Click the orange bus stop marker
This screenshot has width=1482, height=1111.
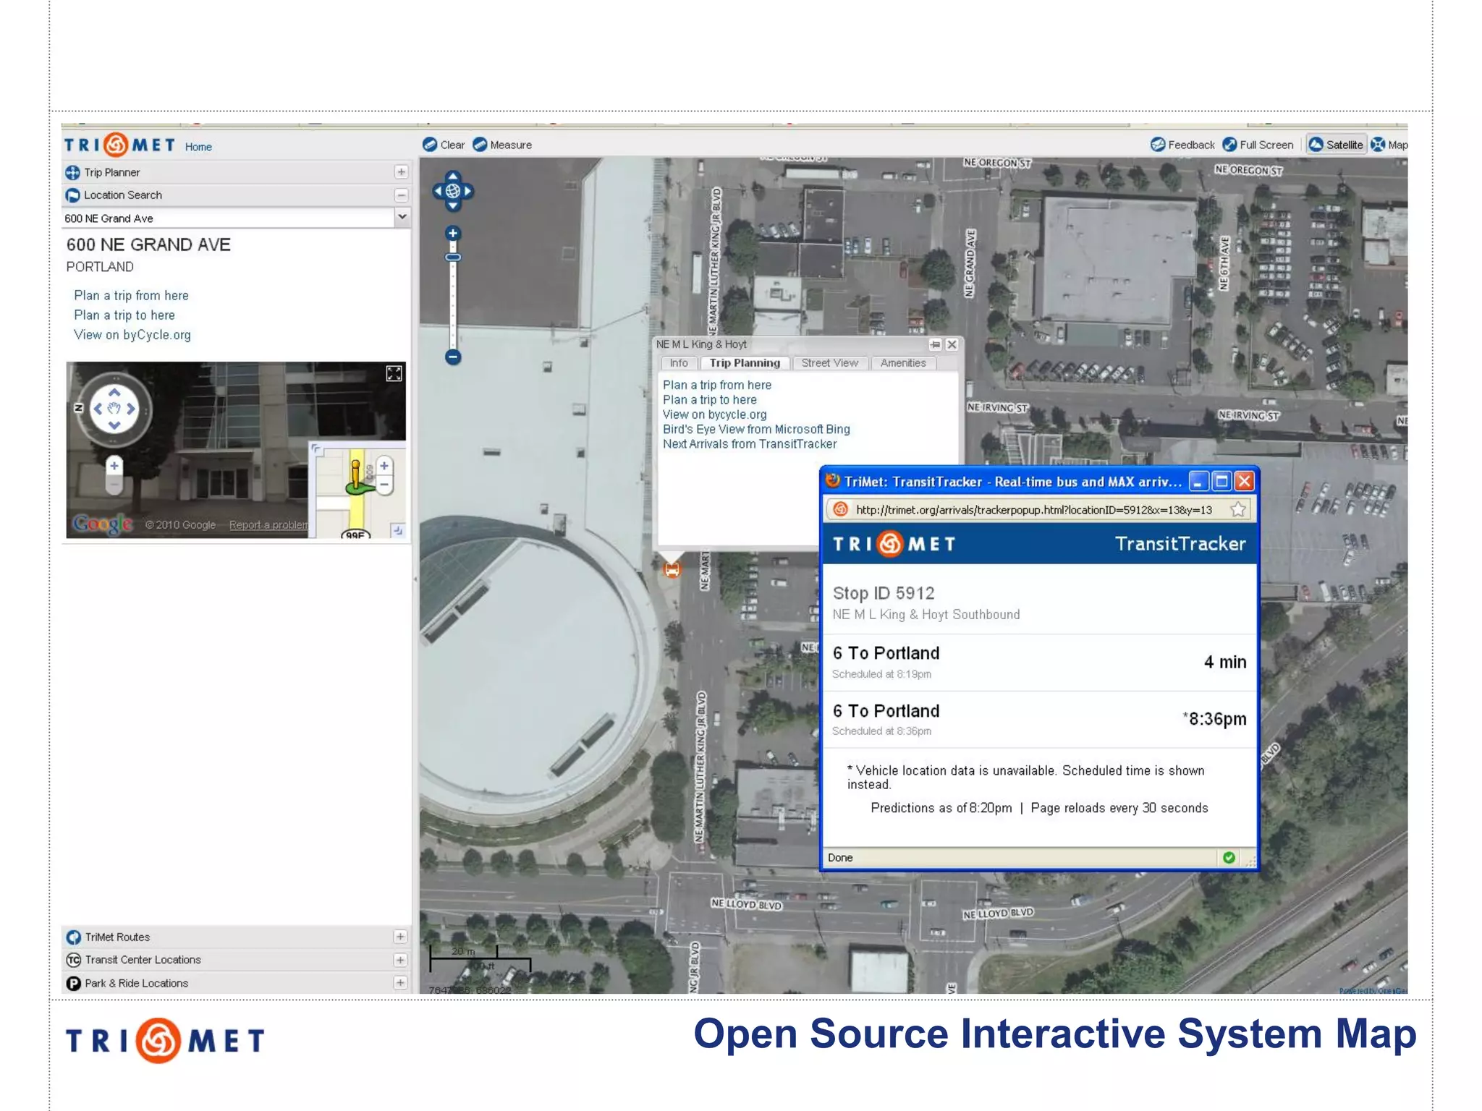point(672,569)
